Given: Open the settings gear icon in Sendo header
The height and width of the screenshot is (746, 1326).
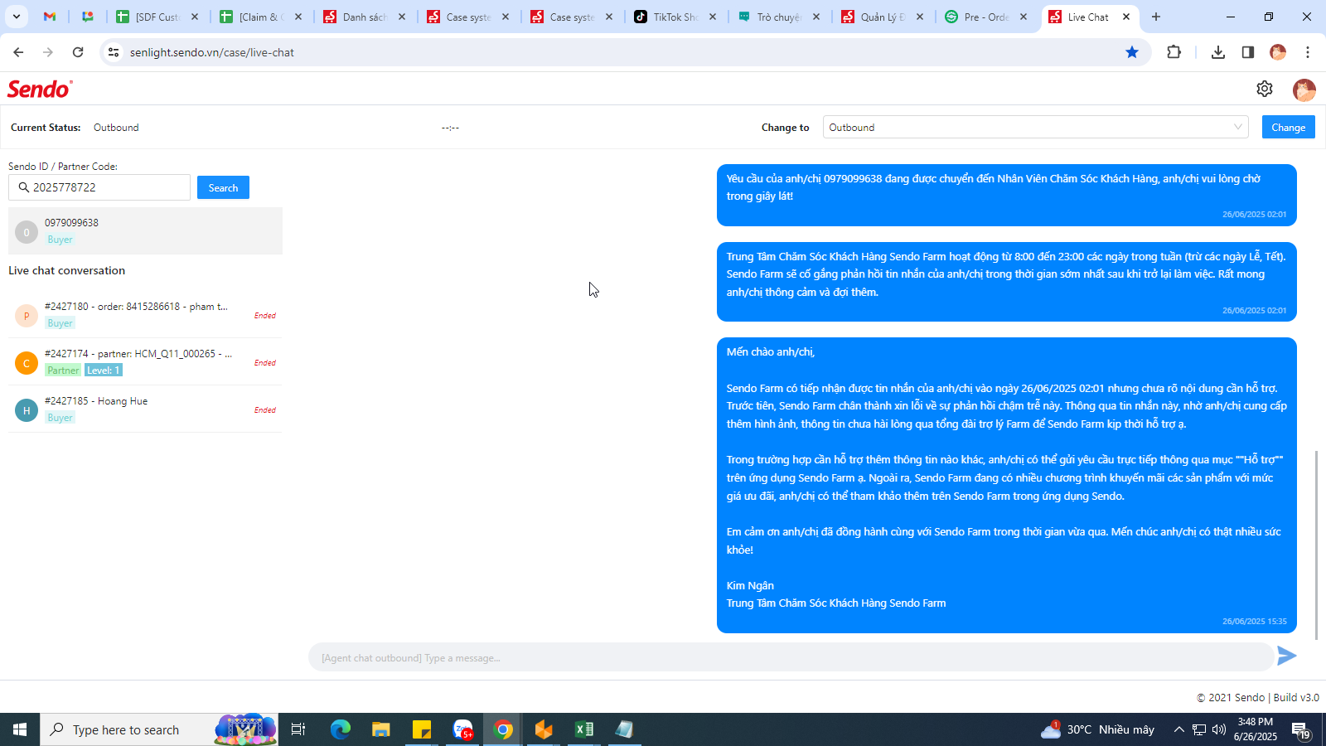Looking at the screenshot, I should point(1264,89).
